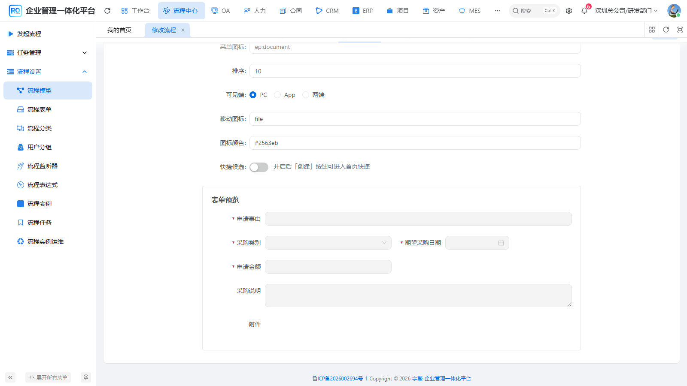The image size is (687, 386).
Task: Open 流程分类 in sidebar
Action: coord(48,128)
